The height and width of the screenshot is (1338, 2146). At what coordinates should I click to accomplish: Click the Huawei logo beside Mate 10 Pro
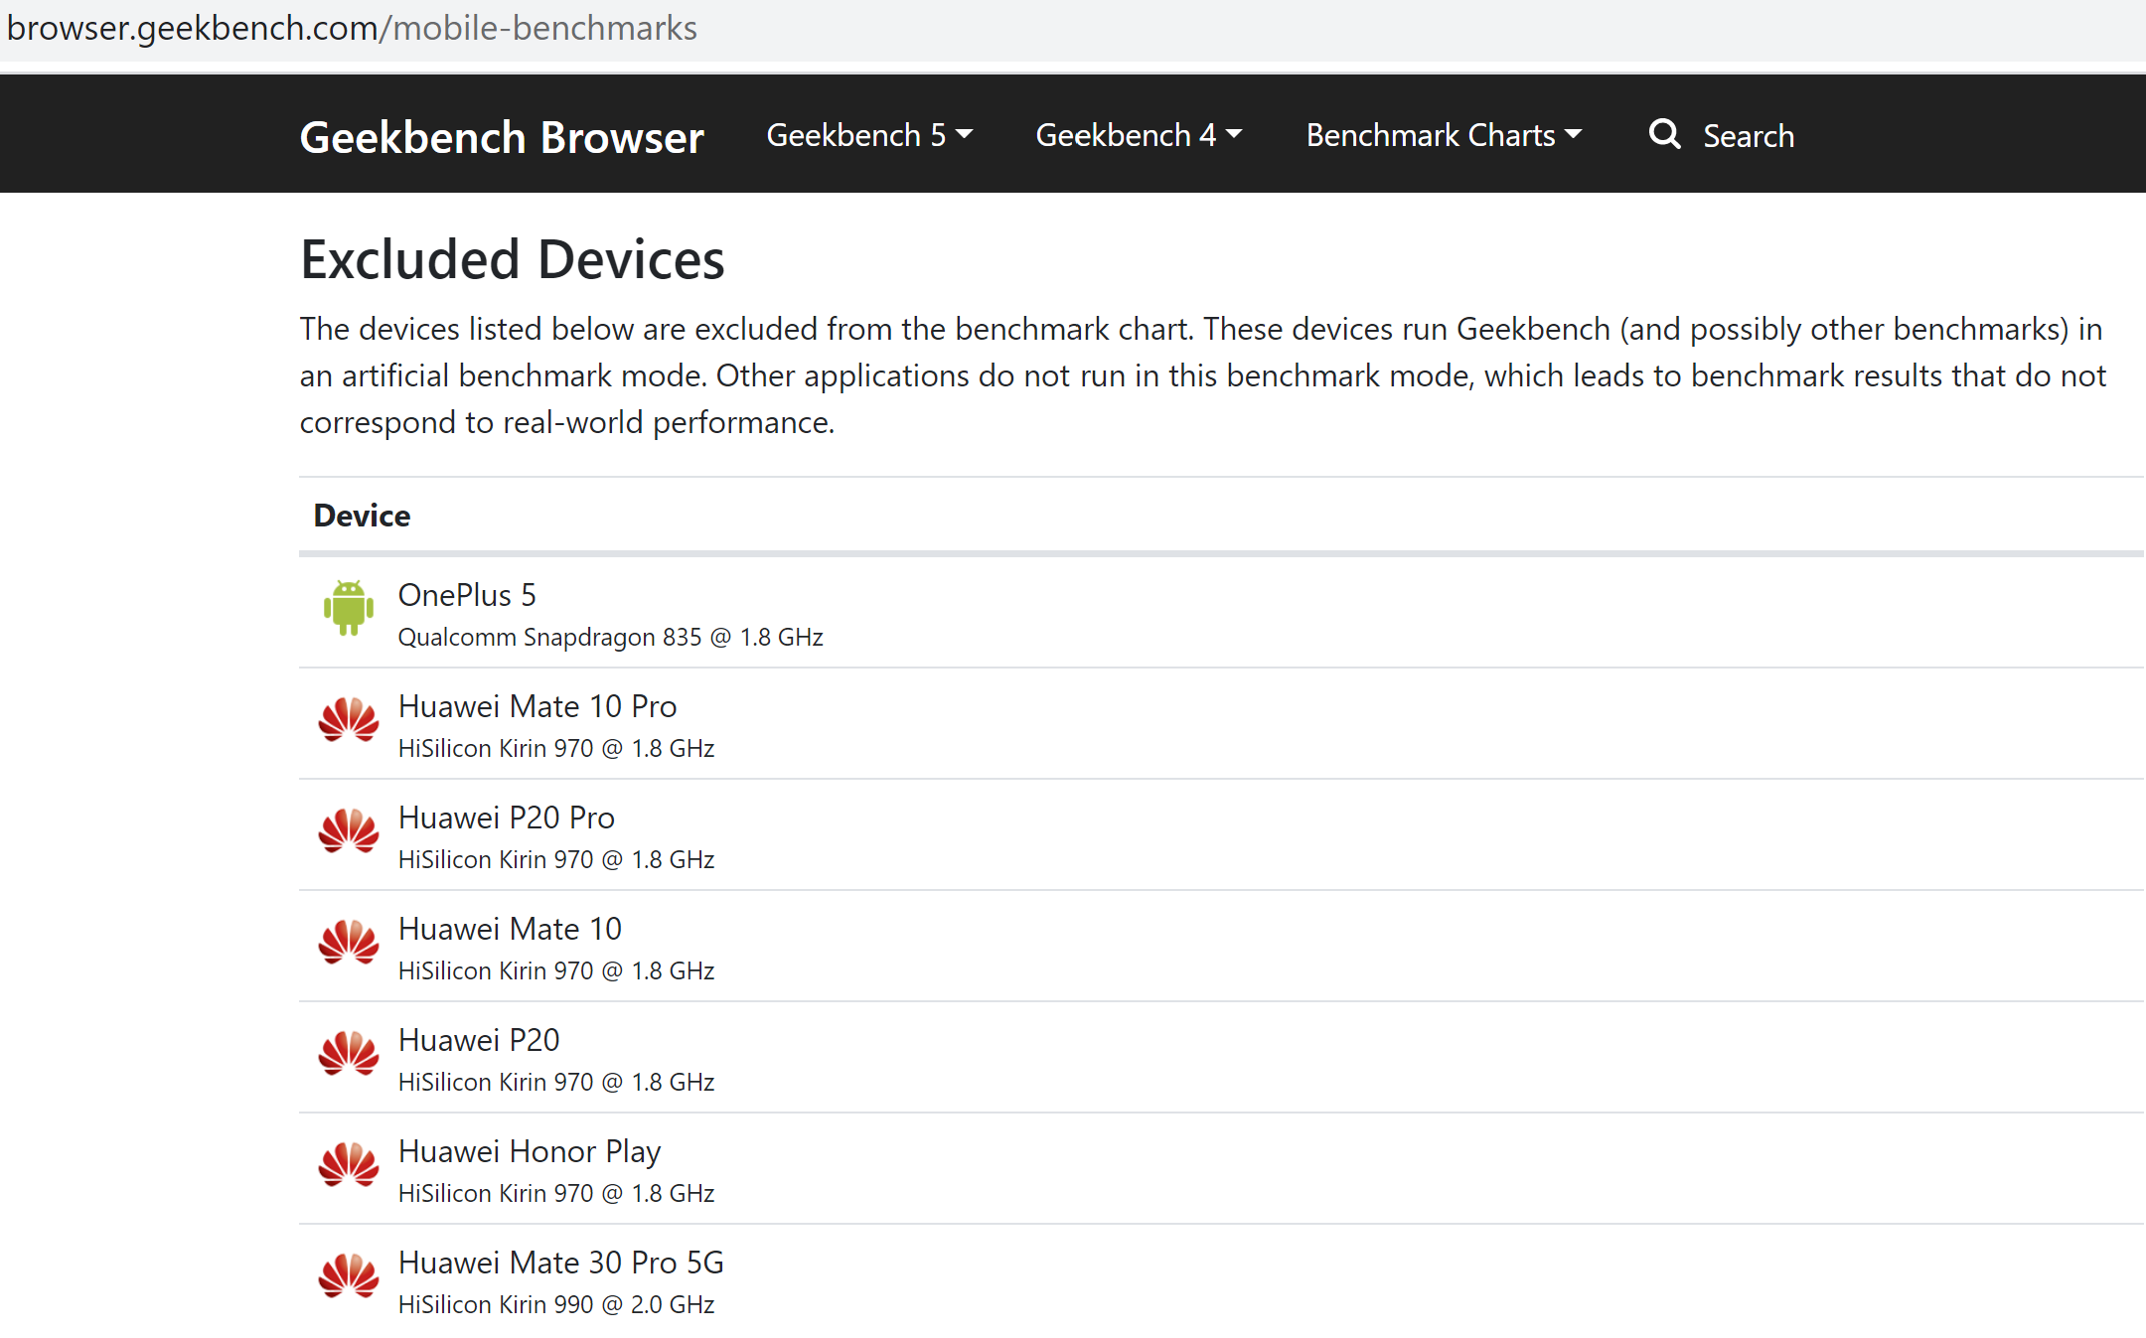point(349,719)
